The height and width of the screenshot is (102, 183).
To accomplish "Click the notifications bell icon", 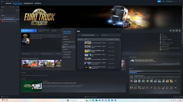I will click(163, 1).
